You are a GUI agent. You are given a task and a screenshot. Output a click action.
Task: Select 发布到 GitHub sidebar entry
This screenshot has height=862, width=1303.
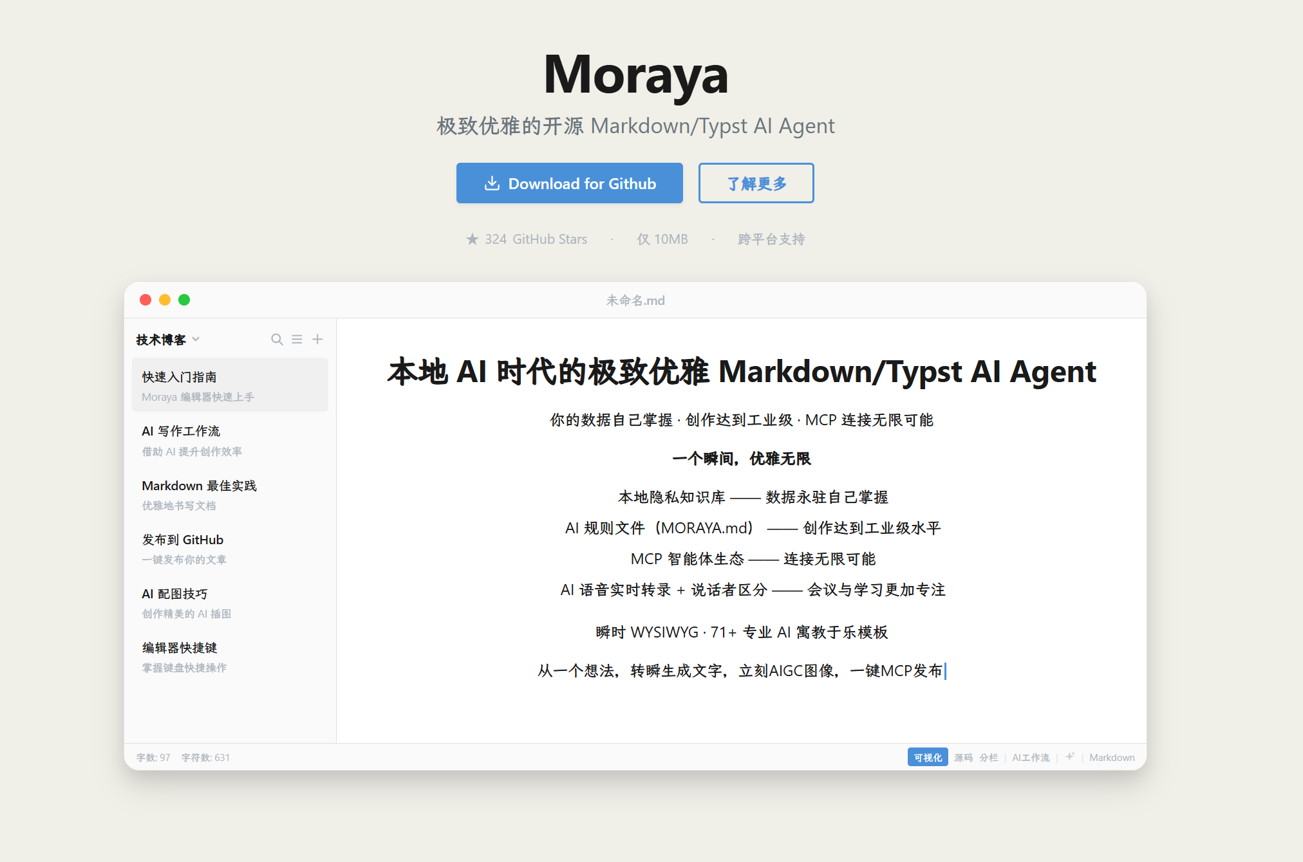pos(230,549)
